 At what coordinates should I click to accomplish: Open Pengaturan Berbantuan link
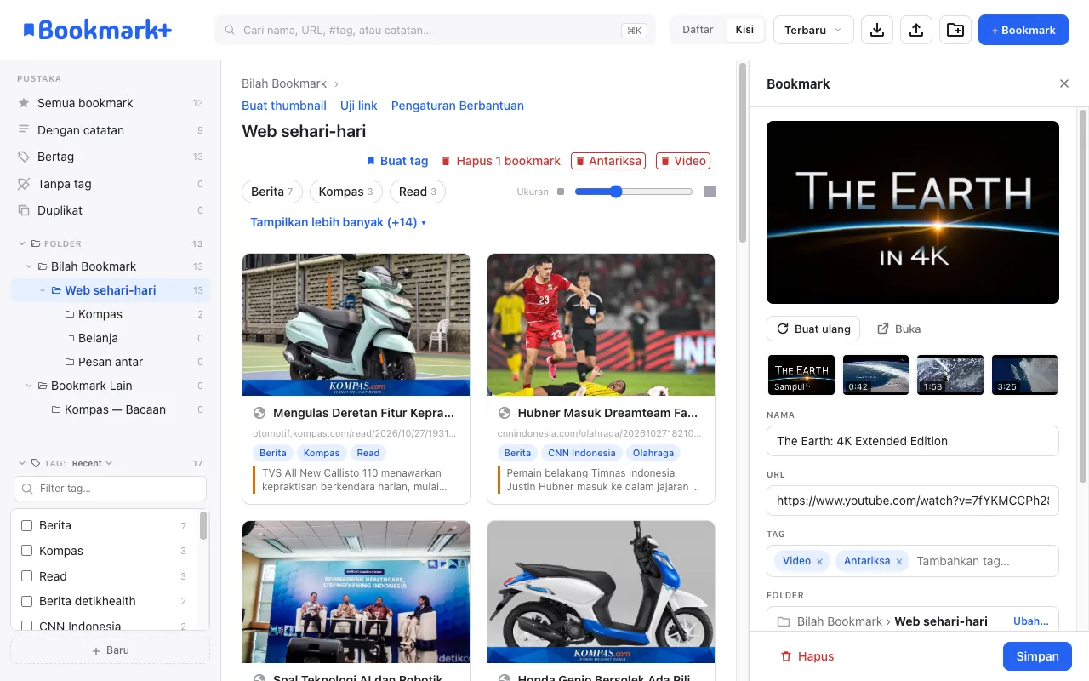coord(458,106)
